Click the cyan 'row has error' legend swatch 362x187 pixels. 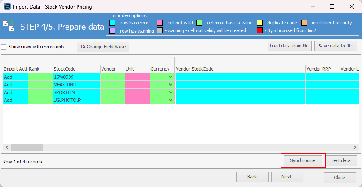click(x=112, y=23)
